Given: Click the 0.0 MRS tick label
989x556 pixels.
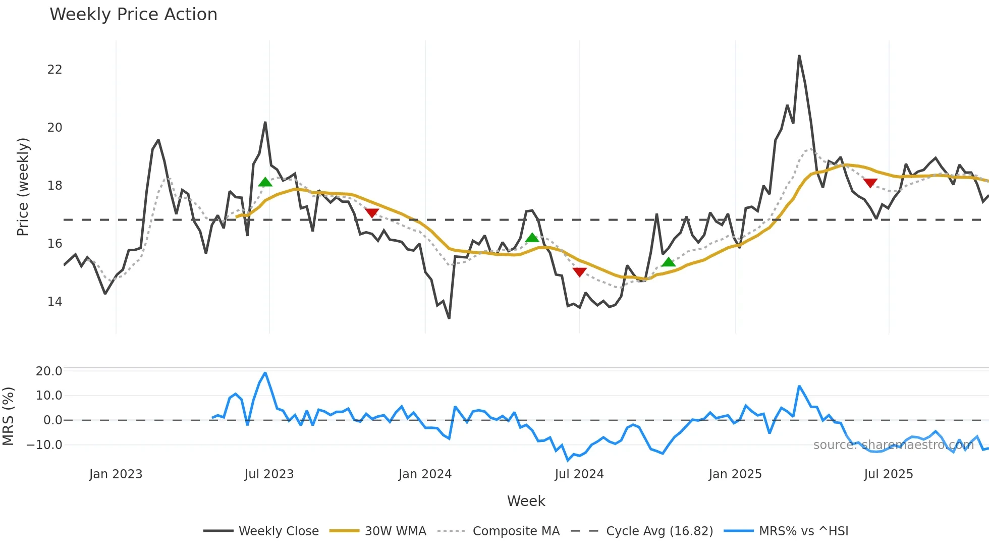Looking at the screenshot, I should pos(53,420).
